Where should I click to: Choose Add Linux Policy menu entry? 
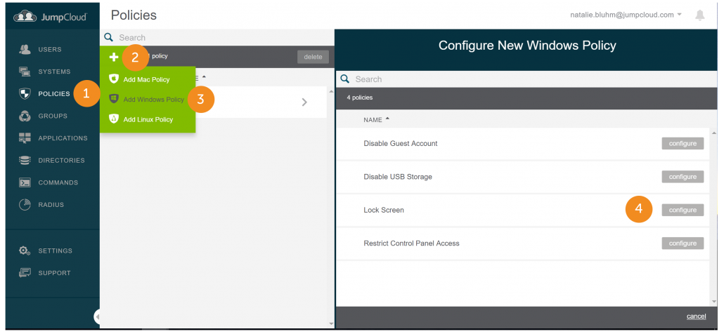point(148,119)
